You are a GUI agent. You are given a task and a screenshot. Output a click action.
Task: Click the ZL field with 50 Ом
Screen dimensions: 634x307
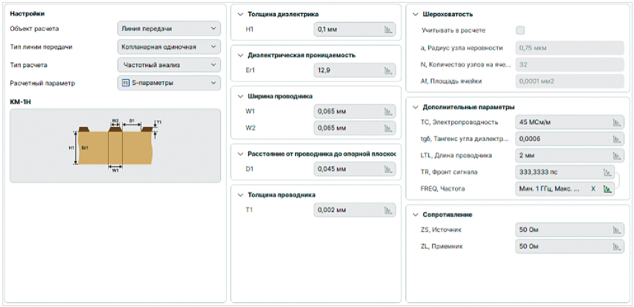click(569, 247)
